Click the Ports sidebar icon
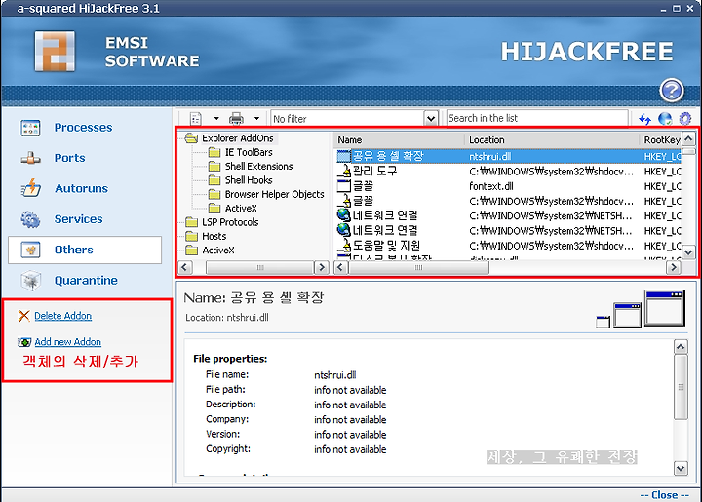 click(30, 158)
